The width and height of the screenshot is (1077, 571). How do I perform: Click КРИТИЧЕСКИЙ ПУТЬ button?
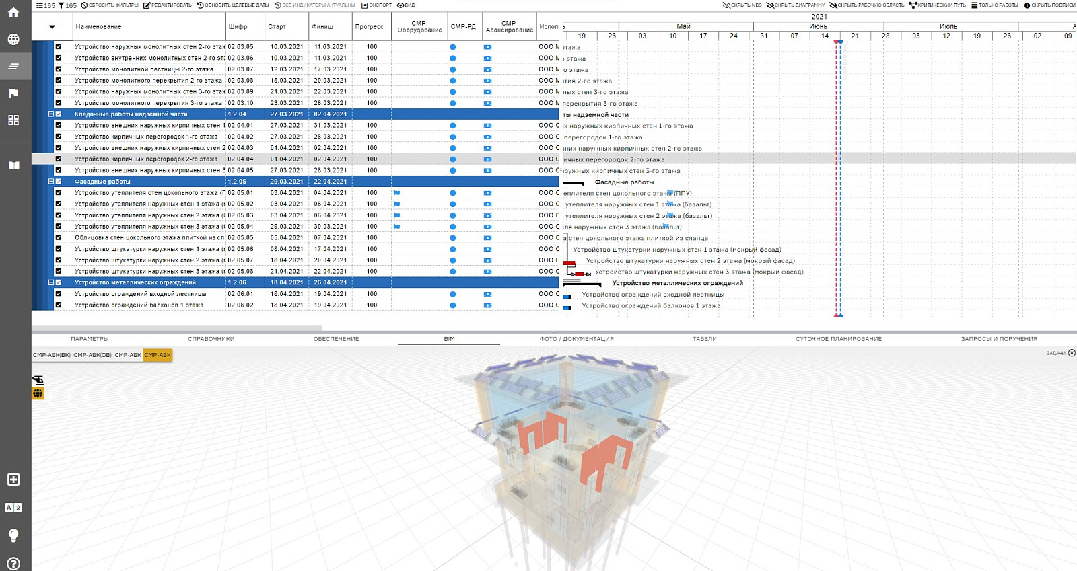coord(937,5)
